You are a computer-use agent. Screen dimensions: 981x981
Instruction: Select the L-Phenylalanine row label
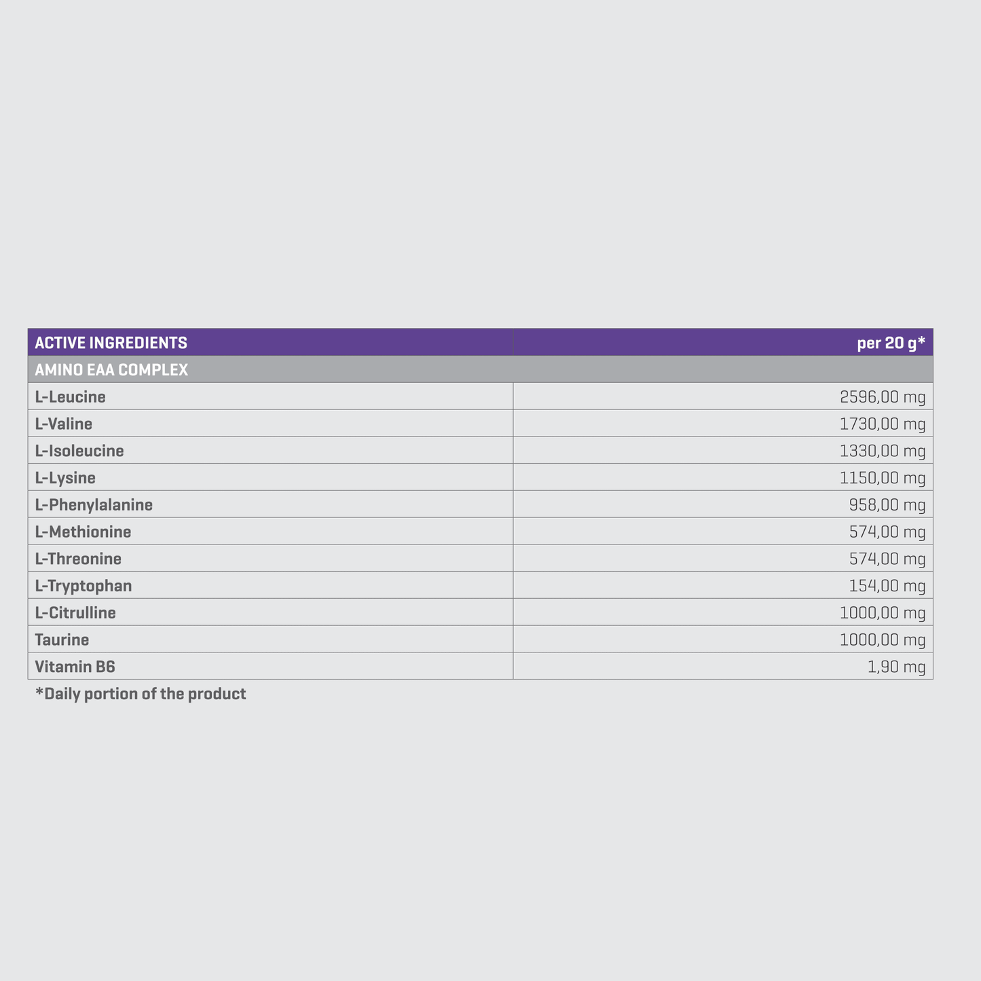(x=94, y=505)
